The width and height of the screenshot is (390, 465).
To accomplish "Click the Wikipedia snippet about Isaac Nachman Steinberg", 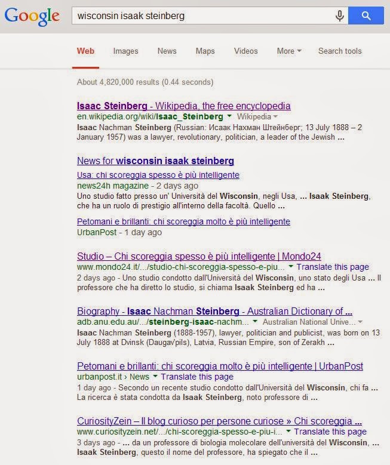I will pos(219,133).
